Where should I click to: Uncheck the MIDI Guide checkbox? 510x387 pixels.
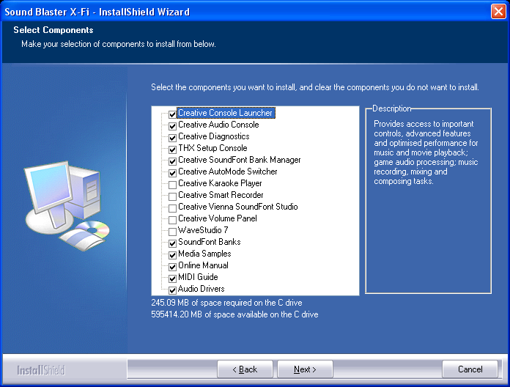pos(172,279)
